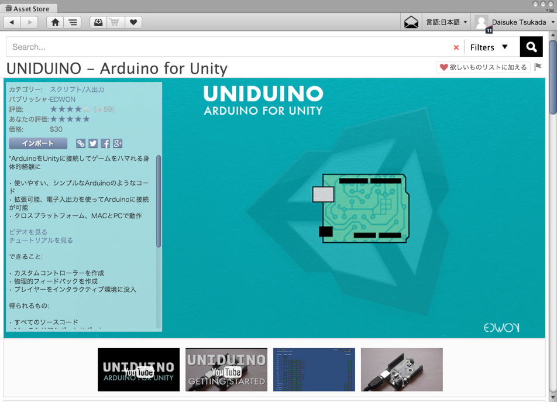Image resolution: width=557 pixels, height=402 pixels.
Task: Click 欲しいものリストに加える wishlist button
Action: (x=483, y=67)
